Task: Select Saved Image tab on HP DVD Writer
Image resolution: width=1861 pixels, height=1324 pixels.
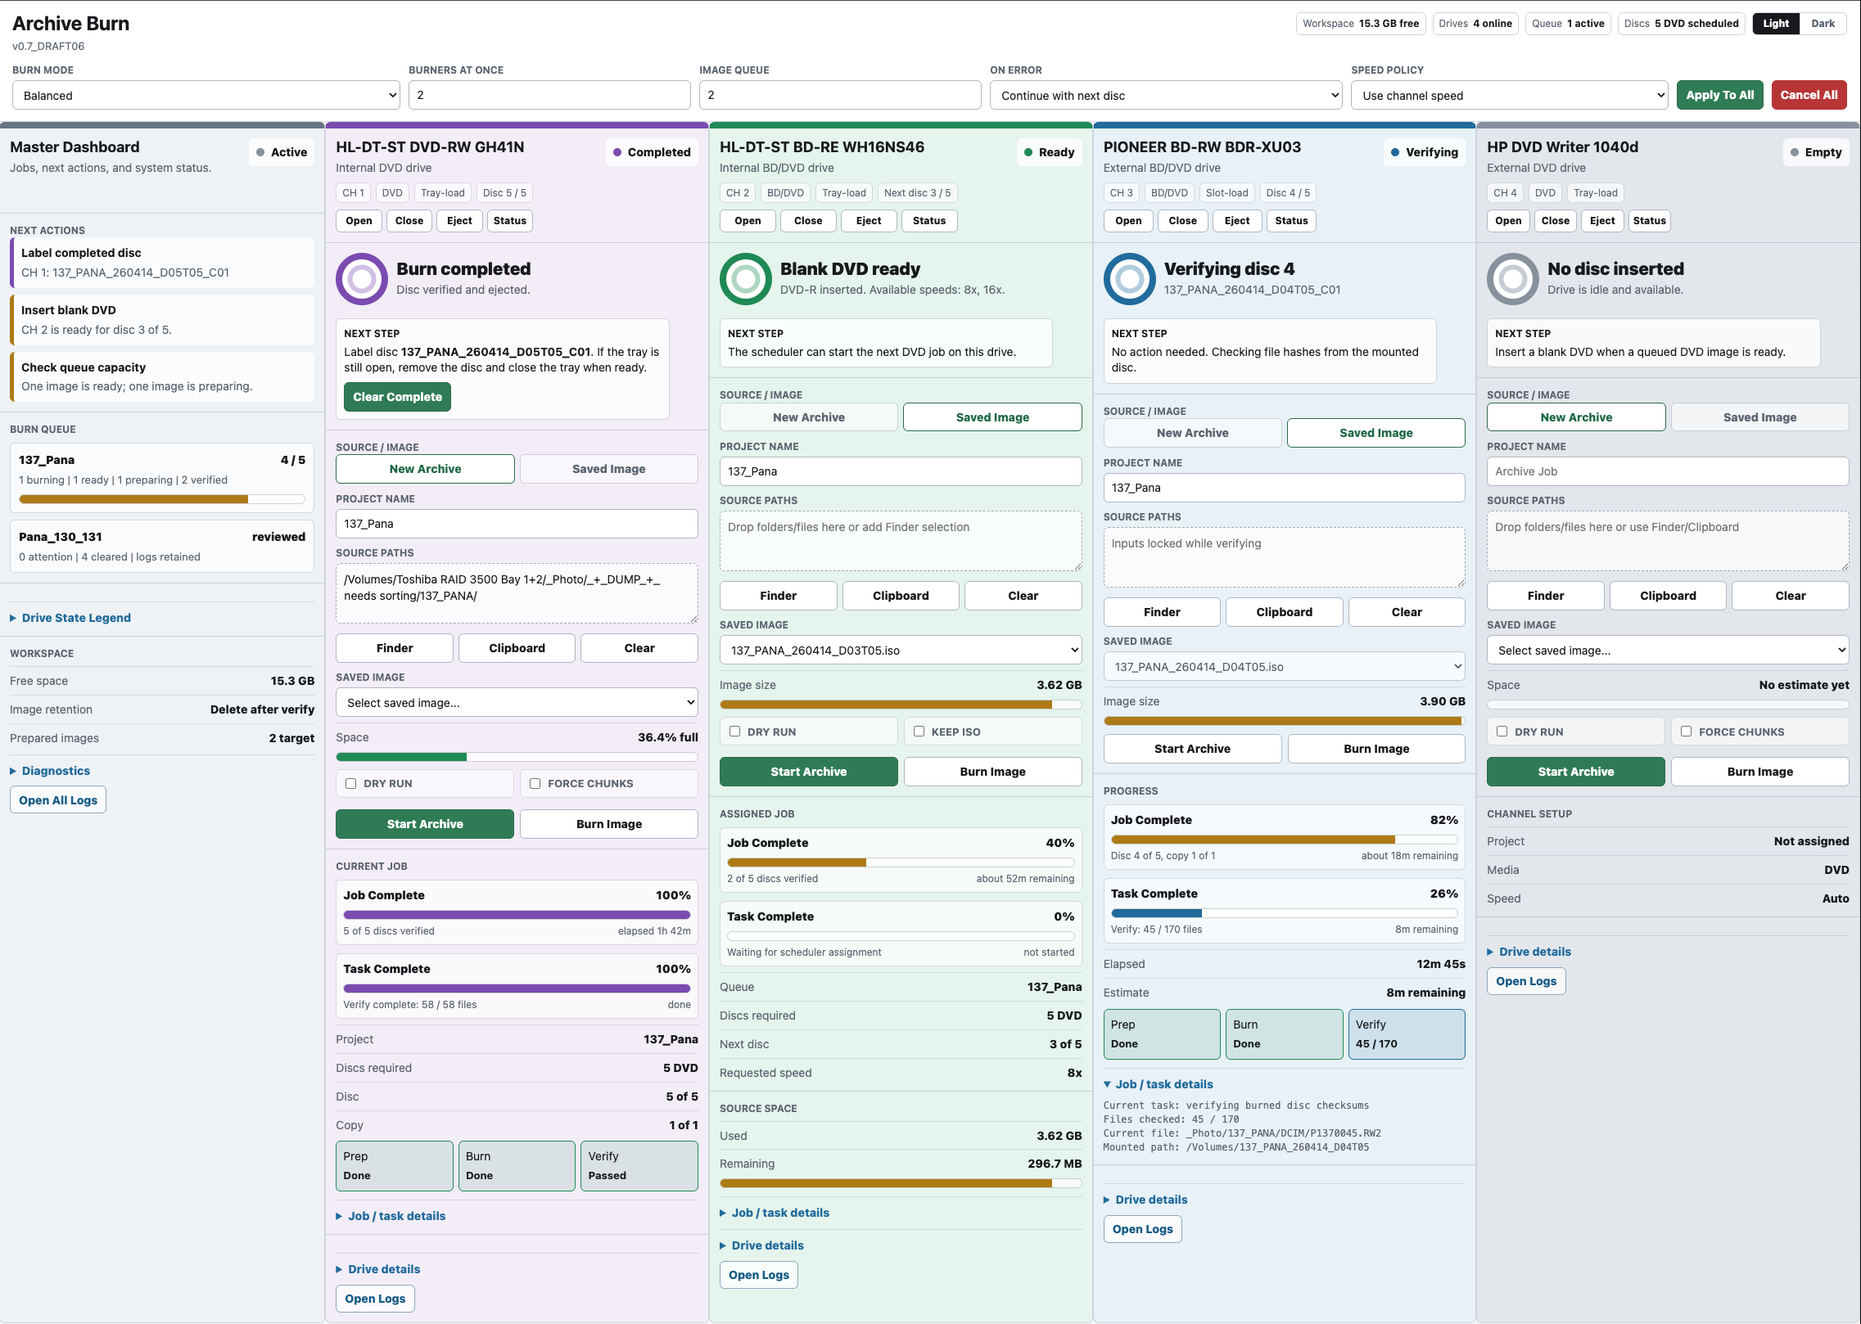Action: click(x=1759, y=417)
